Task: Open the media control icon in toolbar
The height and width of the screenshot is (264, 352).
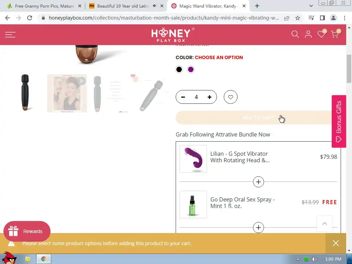Action: (311, 18)
